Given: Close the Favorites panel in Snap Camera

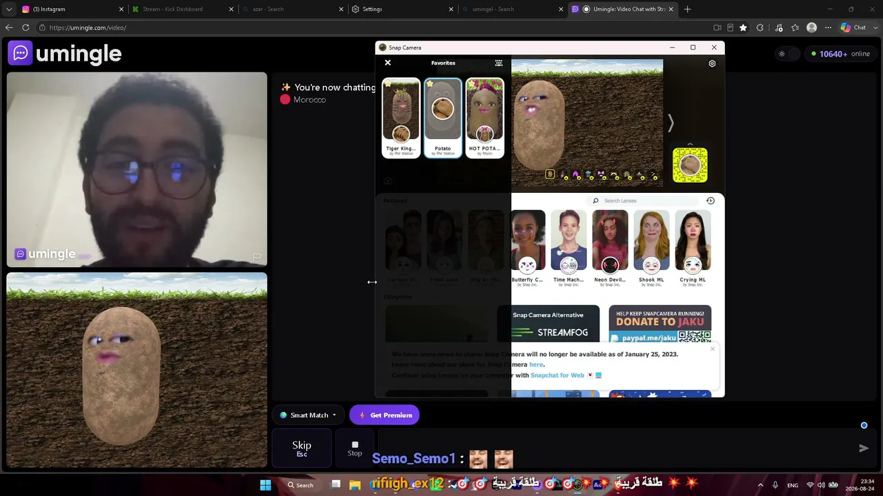Looking at the screenshot, I should (x=388, y=63).
